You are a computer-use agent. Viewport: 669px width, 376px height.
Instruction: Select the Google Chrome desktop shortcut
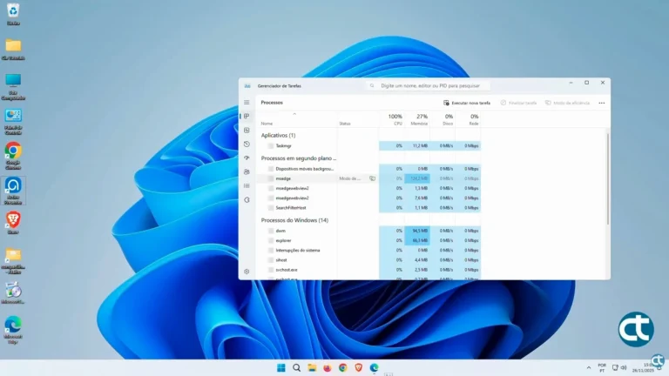coord(13,156)
